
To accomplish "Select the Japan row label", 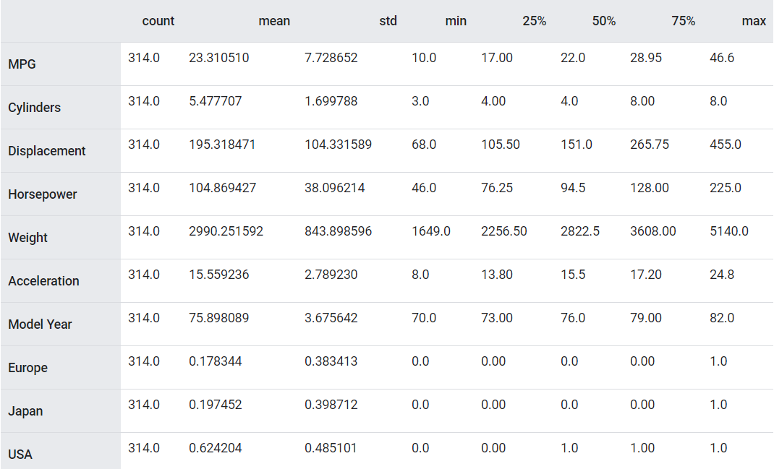I will point(25,411).
